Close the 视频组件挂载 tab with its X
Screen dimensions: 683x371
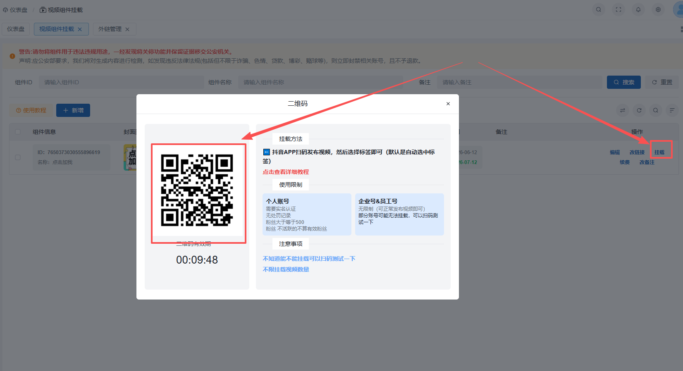click(x=80, y=29)
